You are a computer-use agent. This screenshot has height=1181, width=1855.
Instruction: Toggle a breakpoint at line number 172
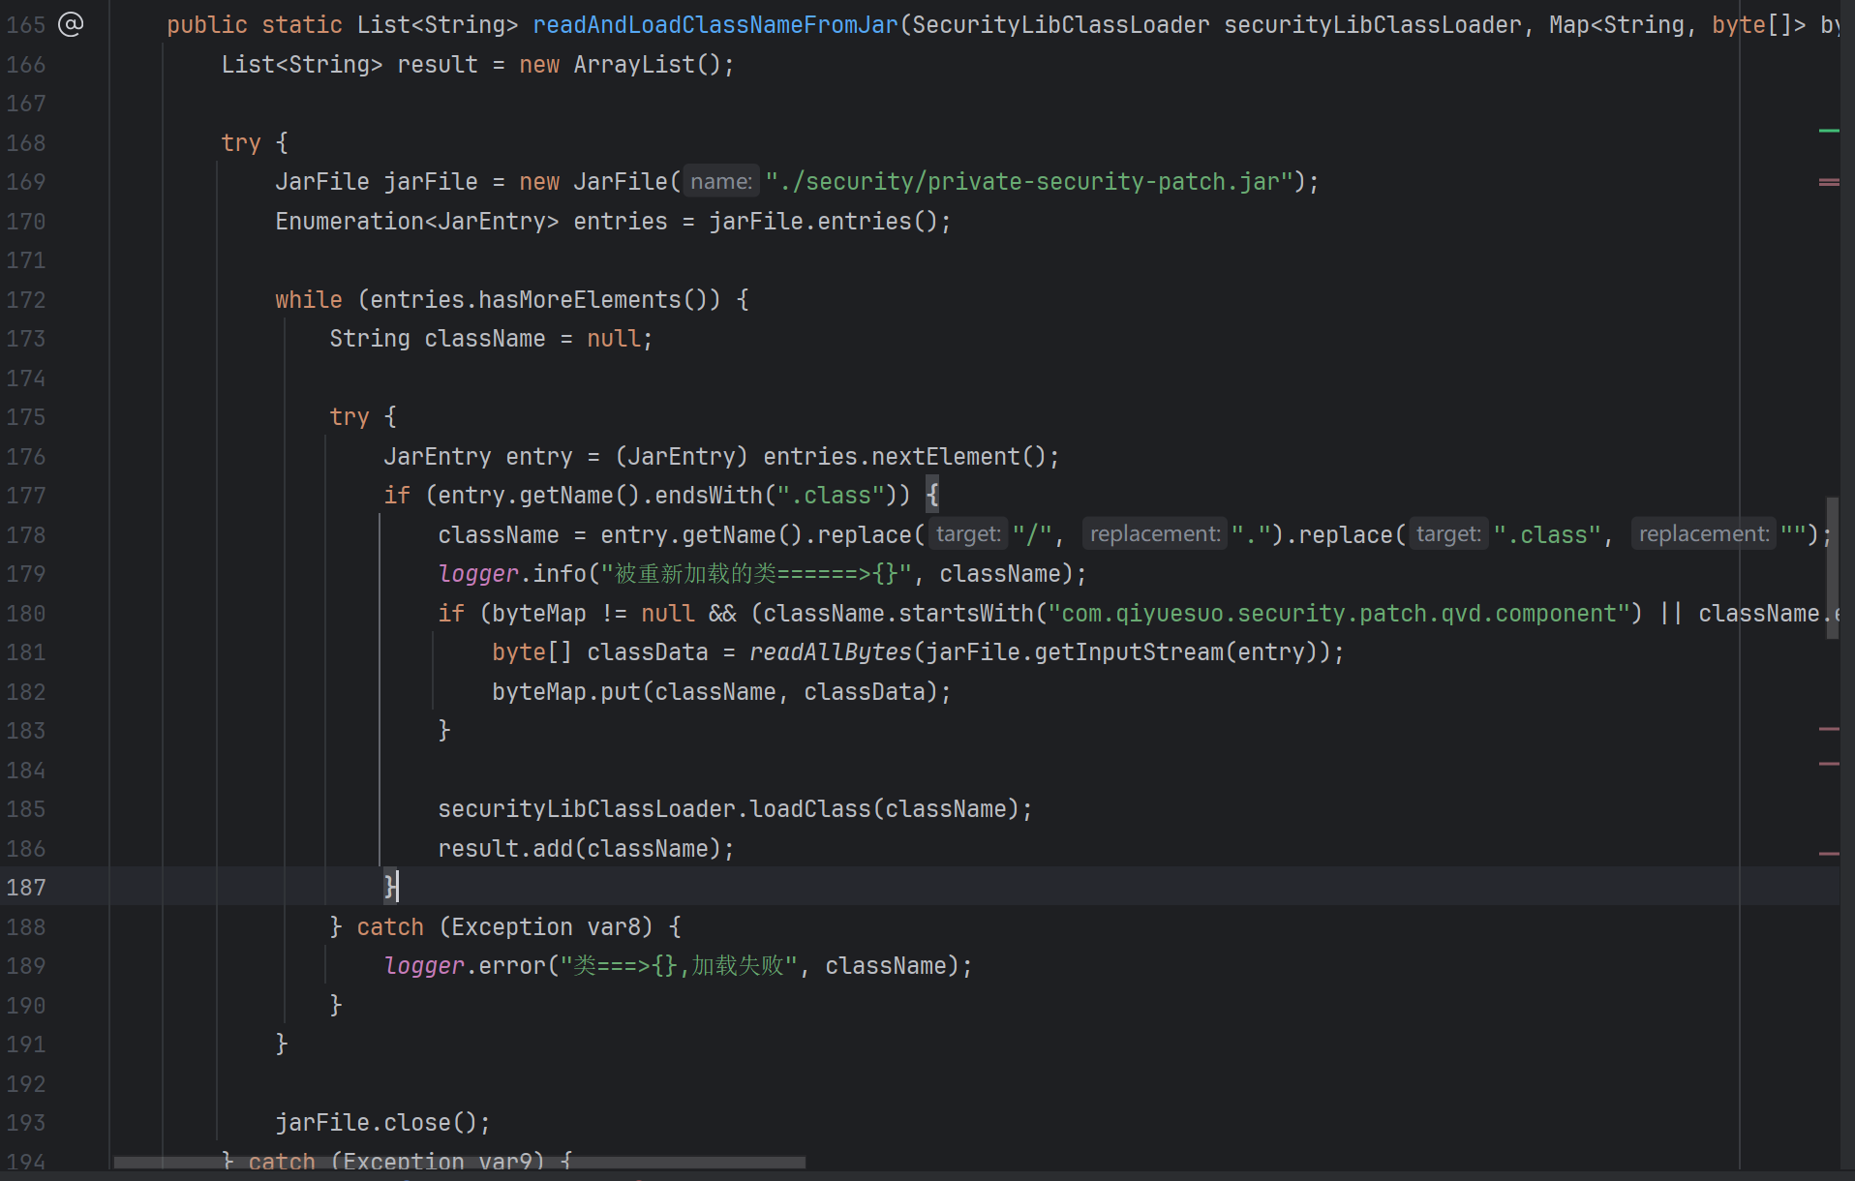26,300
